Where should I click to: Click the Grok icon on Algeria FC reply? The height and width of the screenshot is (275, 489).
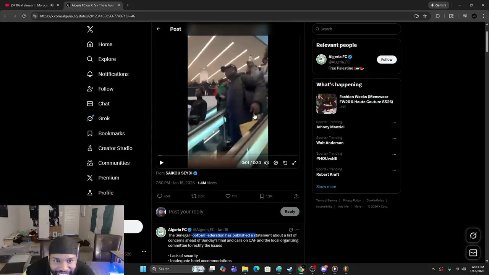click(291, 230)
